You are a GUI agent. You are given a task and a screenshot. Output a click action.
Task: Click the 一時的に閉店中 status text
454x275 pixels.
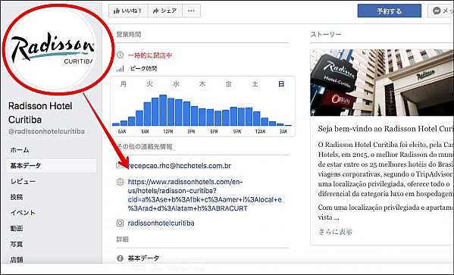tap(150, 55)
